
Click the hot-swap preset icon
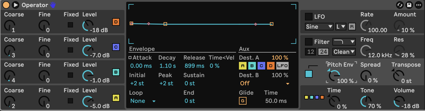point(400,5)
